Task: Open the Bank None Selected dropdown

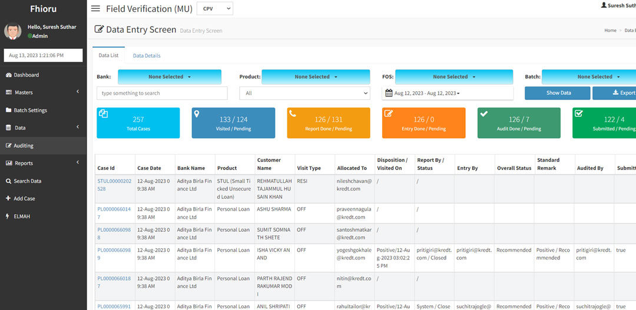Action: point(170,76)
